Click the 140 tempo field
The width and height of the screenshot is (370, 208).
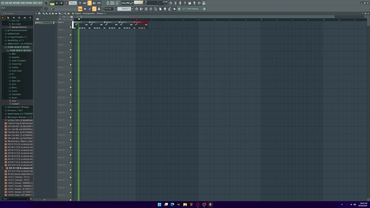click(73, 3)
